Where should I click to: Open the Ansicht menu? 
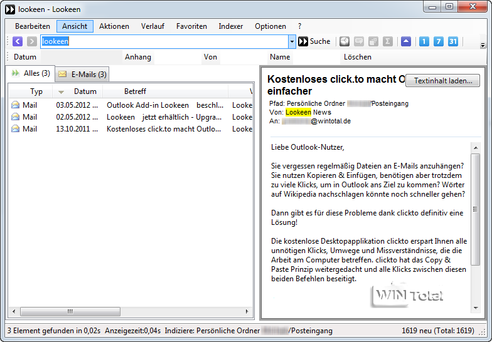coord(75,26)
